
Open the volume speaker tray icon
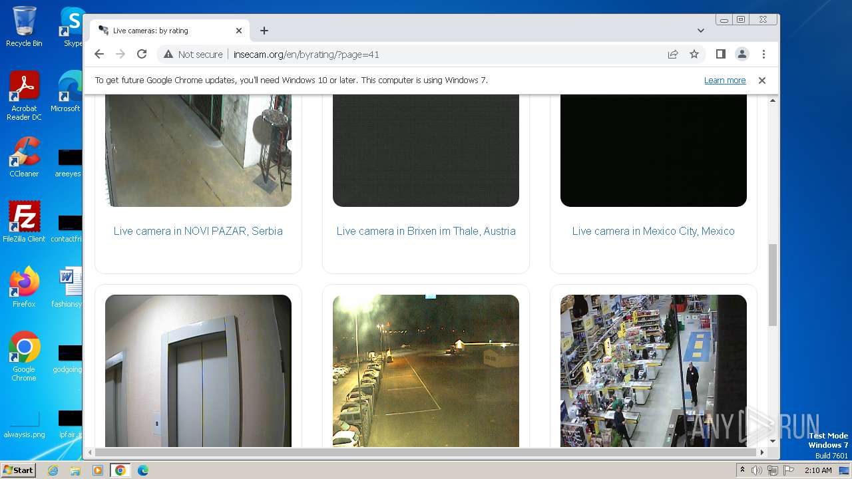click(757, 470)
